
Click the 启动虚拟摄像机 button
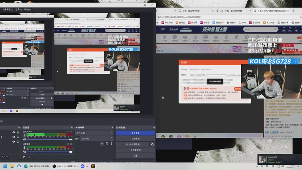click(x=133, y=144)
